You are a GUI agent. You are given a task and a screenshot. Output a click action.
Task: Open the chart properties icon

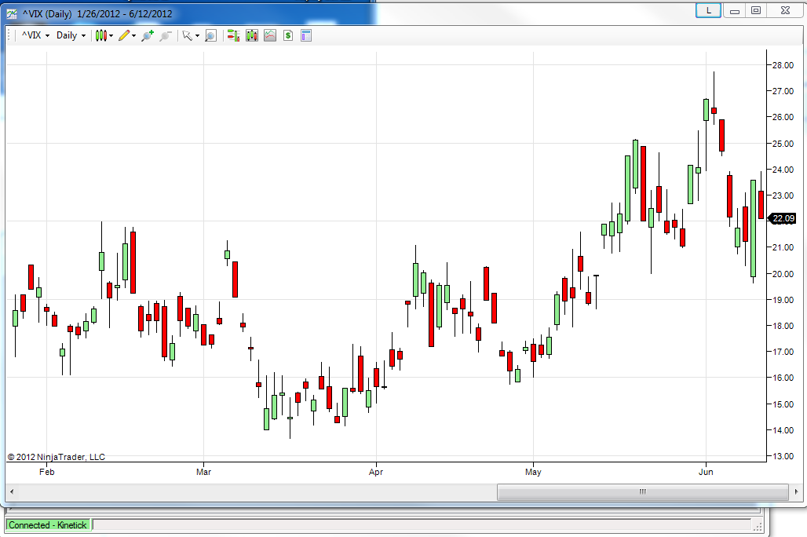[x=306, y=35]
